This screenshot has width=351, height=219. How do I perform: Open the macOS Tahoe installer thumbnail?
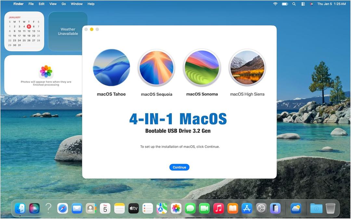111,67
